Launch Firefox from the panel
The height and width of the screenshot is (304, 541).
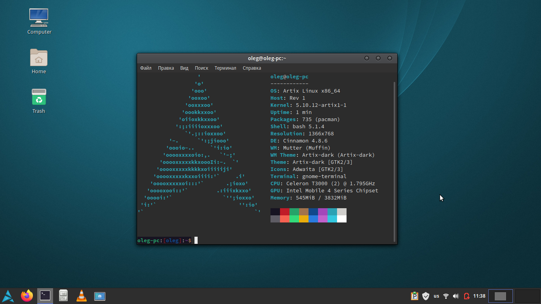(x=27, y=296)
